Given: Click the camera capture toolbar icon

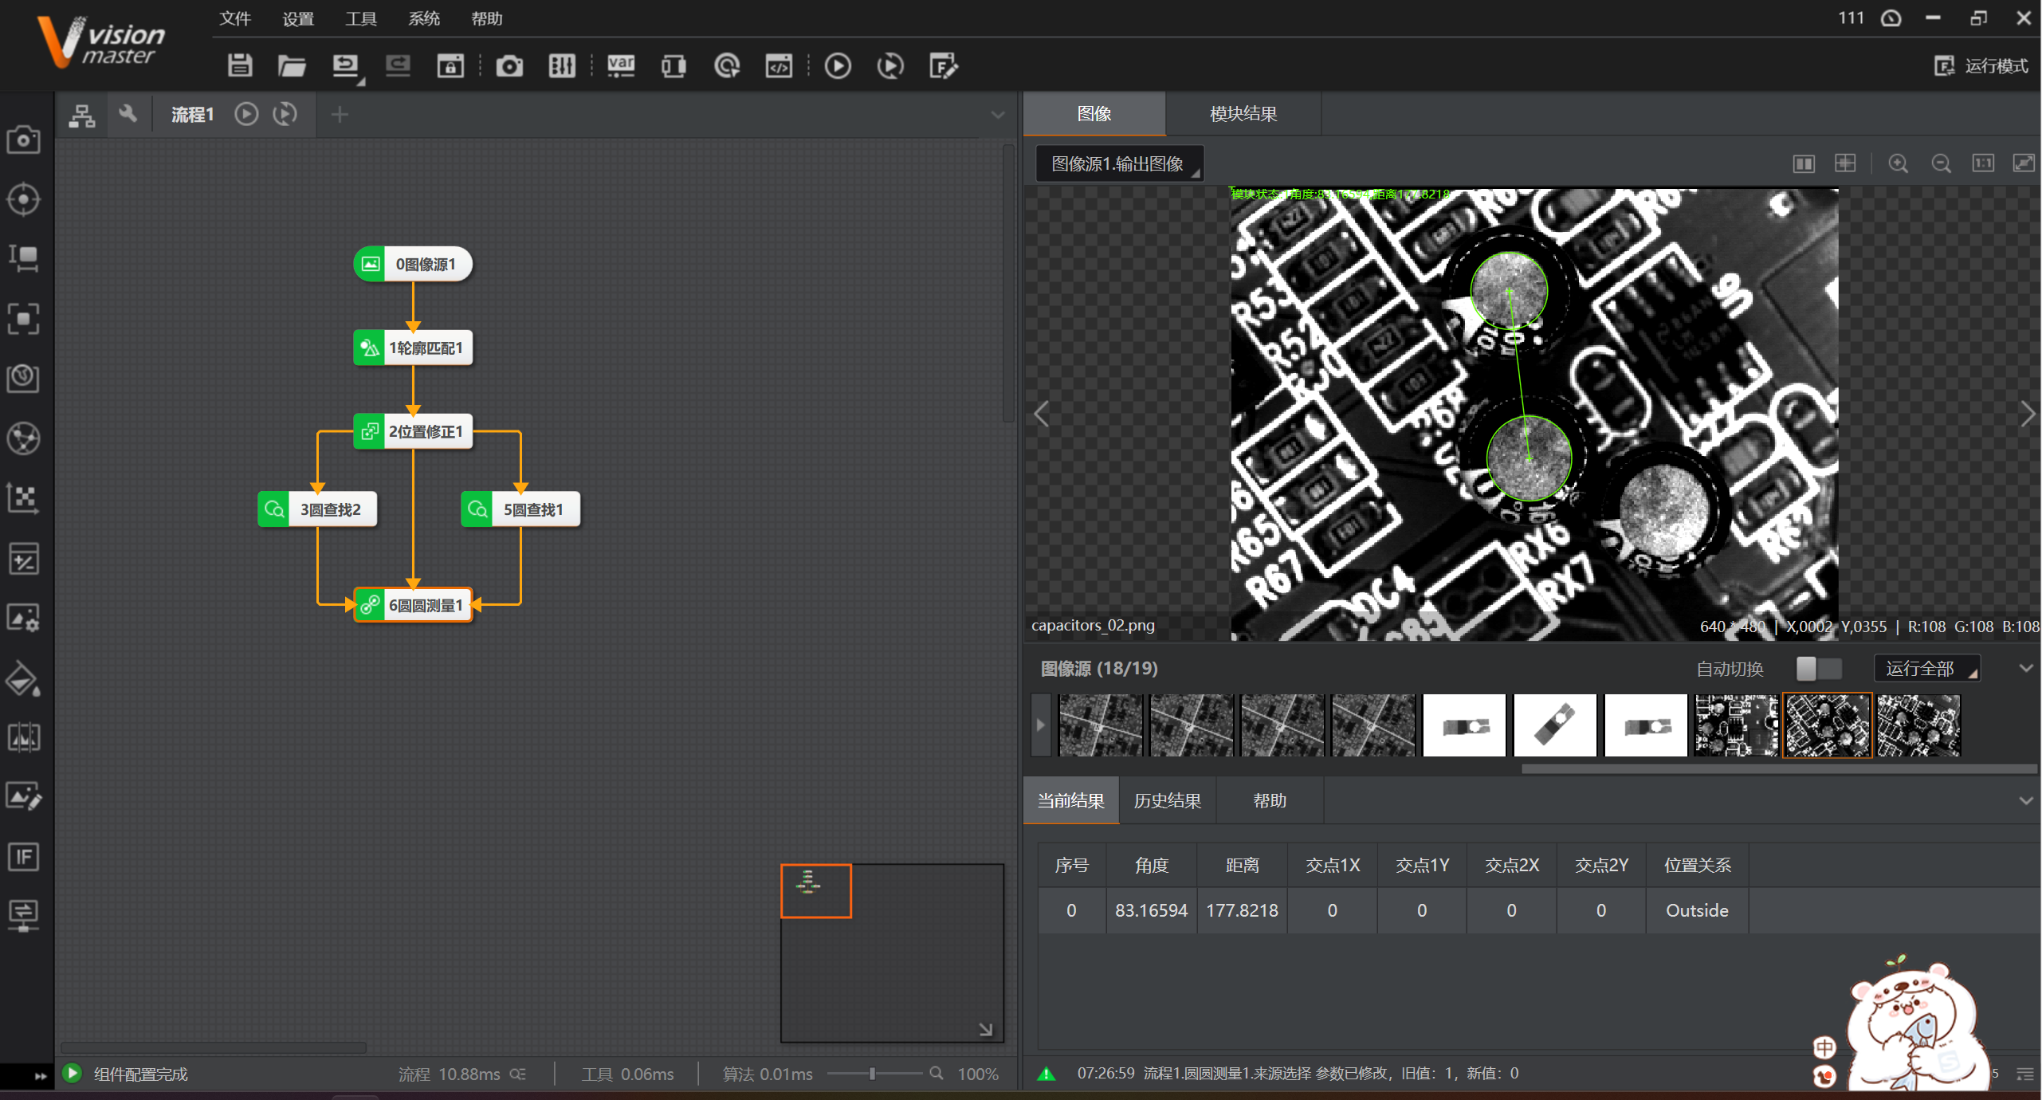Looking at the screenshot, I should (x=509, y=65).
